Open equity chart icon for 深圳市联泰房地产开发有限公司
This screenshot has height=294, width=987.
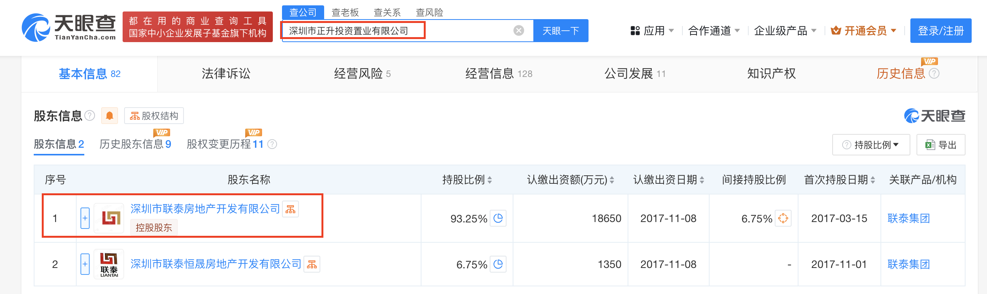pyautogui.click(x=290, y=209)
